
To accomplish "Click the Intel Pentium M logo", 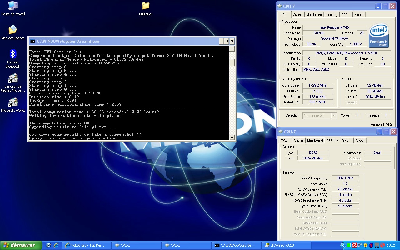I will pos(379,36).
